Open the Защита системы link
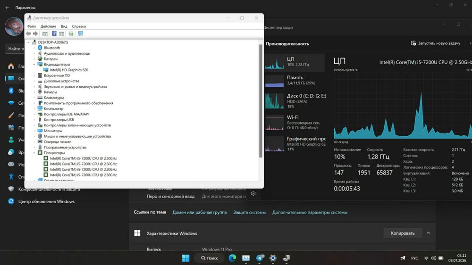The image size is (472, 265). coord(249,212)
